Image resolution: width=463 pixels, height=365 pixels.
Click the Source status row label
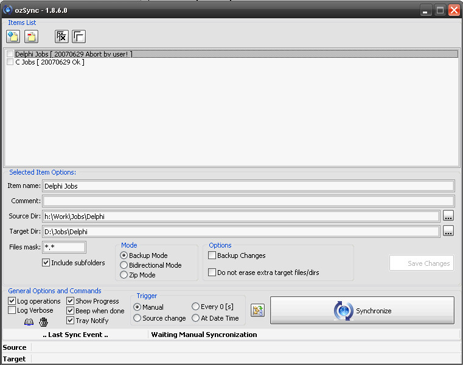[15, 347]
